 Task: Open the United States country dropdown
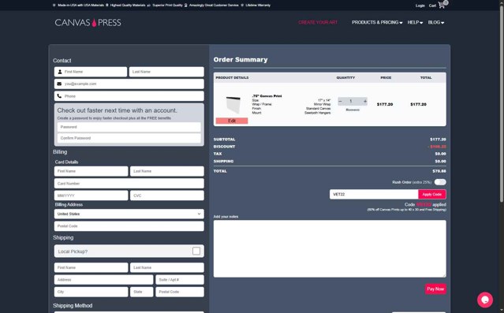(x=129, y=214)
